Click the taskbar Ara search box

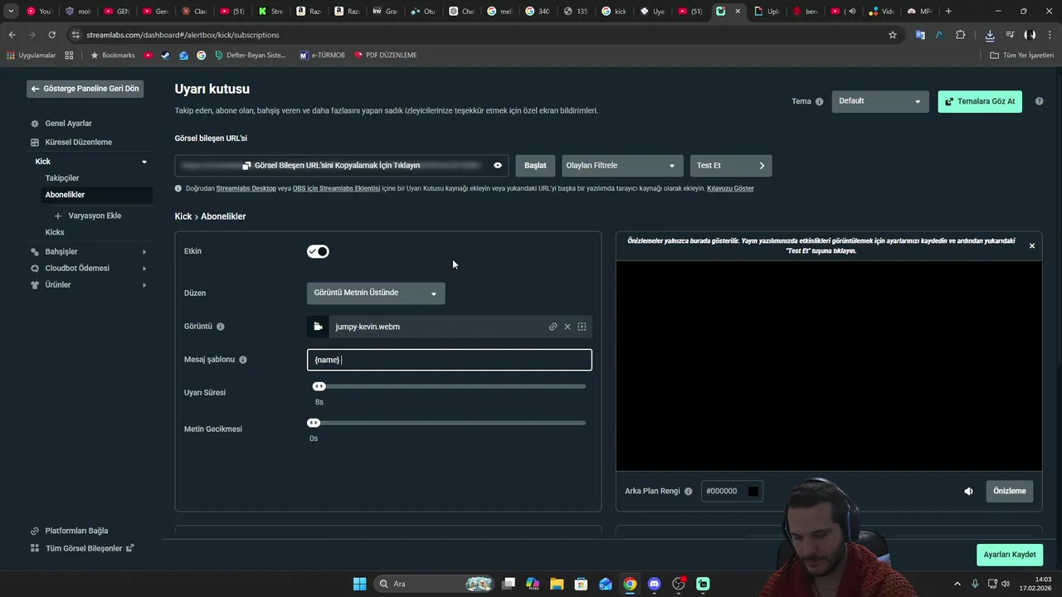tap(435, 584)
